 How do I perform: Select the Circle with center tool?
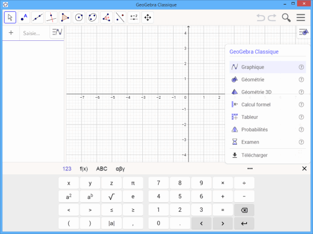click(x=79, y=18)
